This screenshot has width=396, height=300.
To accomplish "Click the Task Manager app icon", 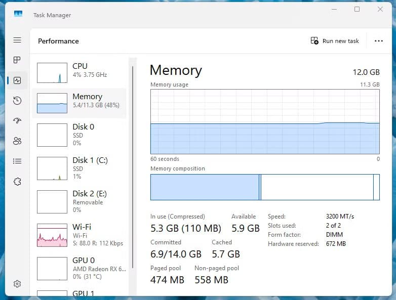I will (x=18, y=13).
